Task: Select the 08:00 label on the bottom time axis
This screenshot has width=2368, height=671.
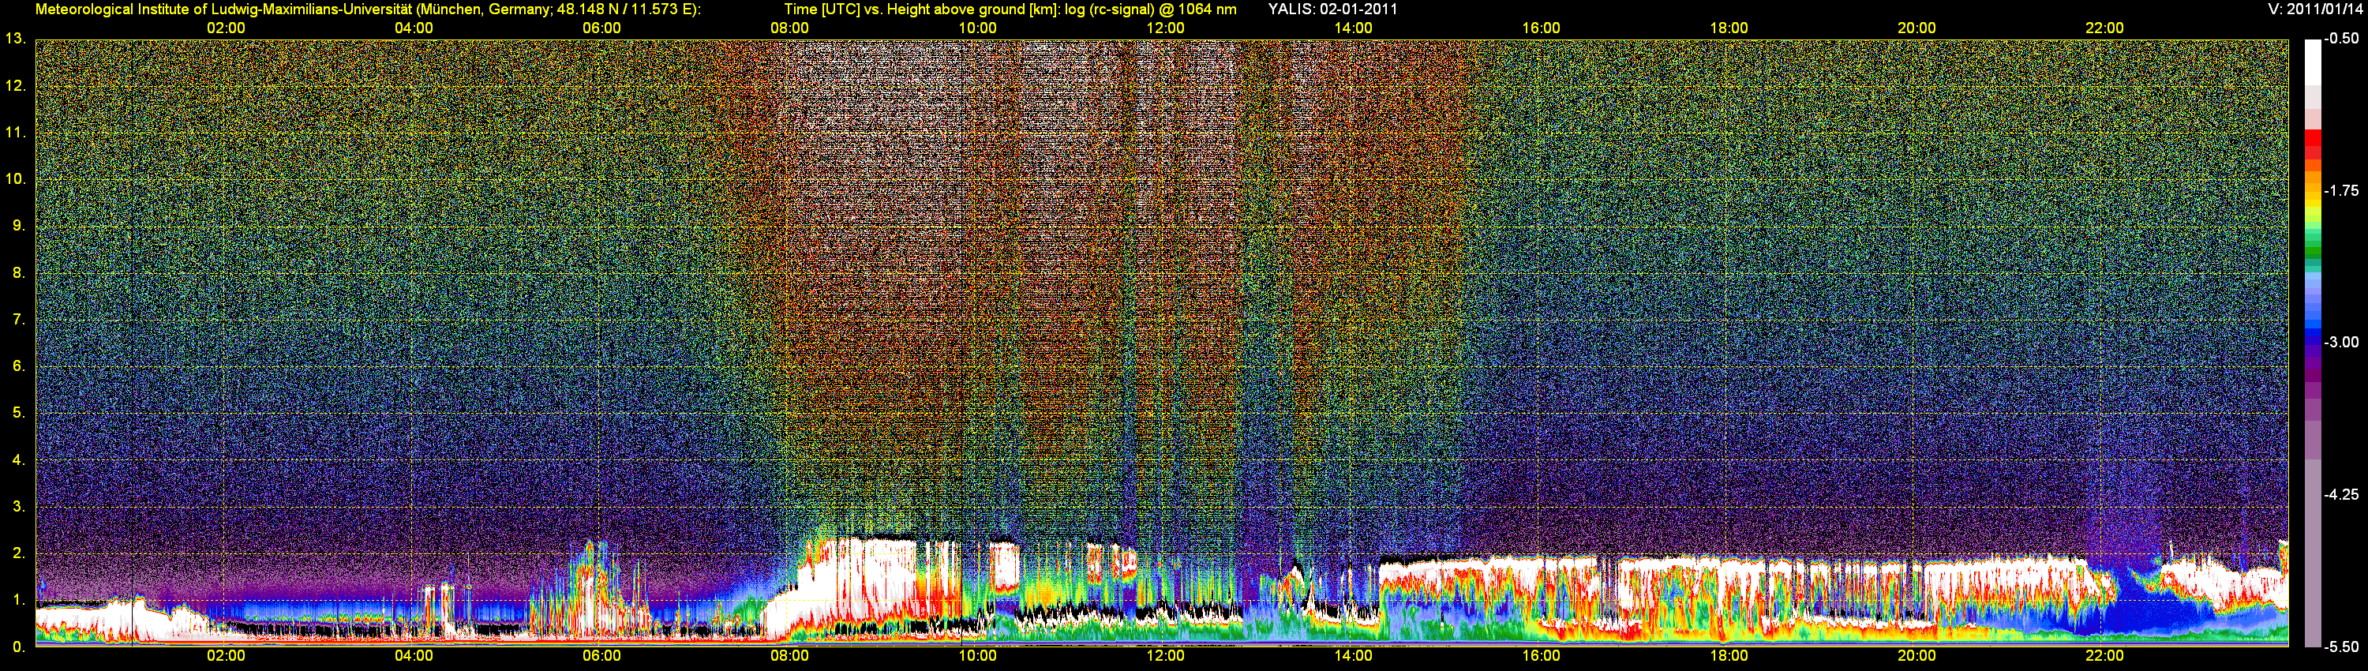Action: tap(789, 656)
